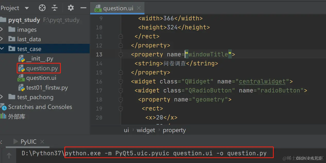Collapse all in Project tool window
Image resolution: width=326 pixels, height=163 pixels.
[55, 8]
